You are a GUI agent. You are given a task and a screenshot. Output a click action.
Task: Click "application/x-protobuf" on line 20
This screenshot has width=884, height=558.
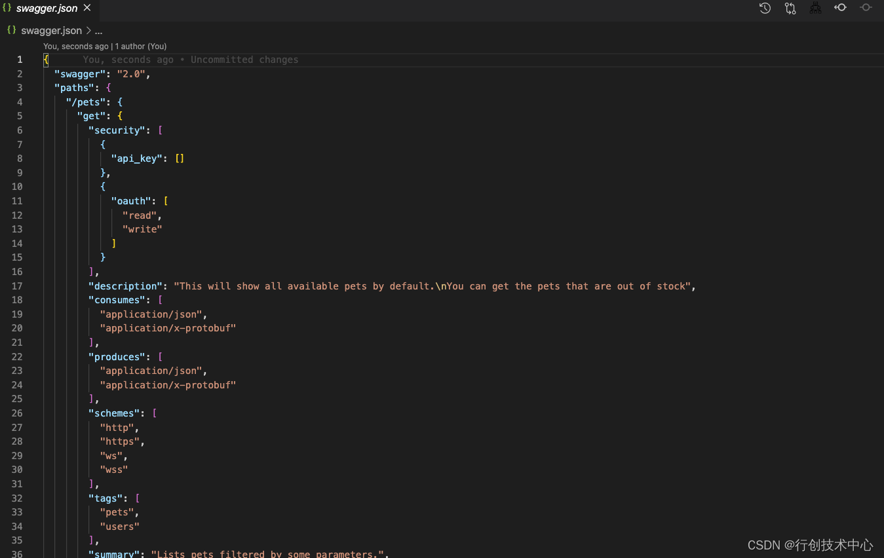[168, 328]
